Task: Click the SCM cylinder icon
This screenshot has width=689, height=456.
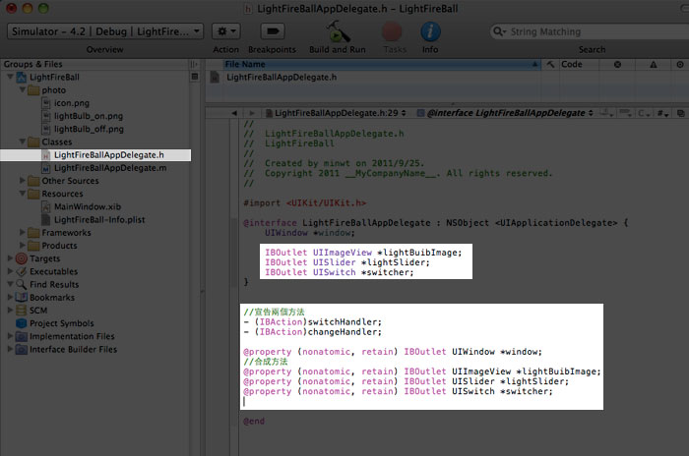Action: (21, 311)
